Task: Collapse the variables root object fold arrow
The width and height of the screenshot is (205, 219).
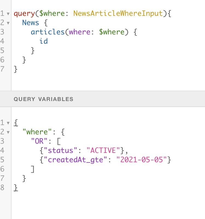Action: [x=8, y=123]
